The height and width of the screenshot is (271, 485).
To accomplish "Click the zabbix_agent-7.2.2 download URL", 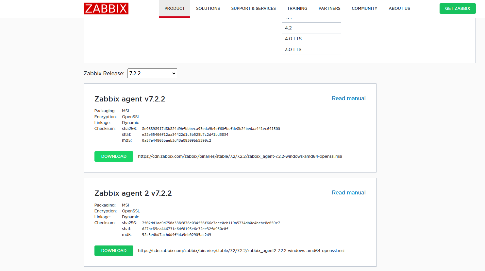I will click(x=240, y=156).
